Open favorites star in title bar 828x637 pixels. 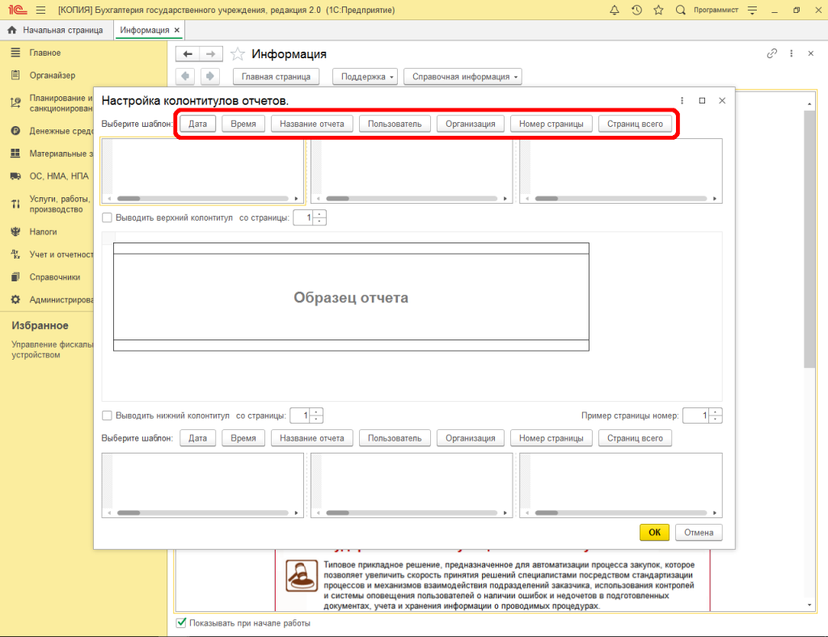click(x=659, y=10)
